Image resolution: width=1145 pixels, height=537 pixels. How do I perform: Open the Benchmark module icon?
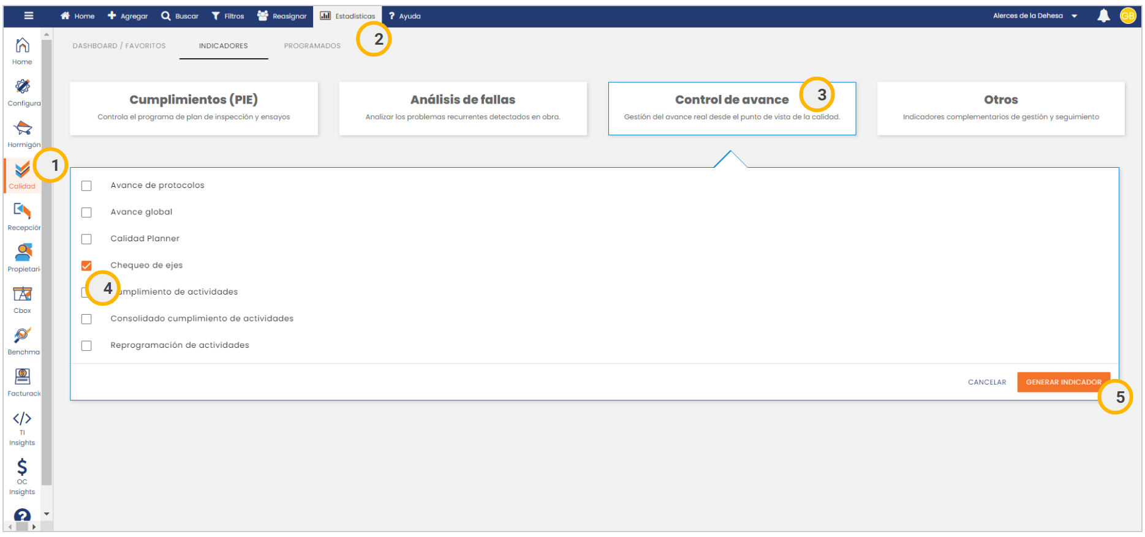(23, 336)
